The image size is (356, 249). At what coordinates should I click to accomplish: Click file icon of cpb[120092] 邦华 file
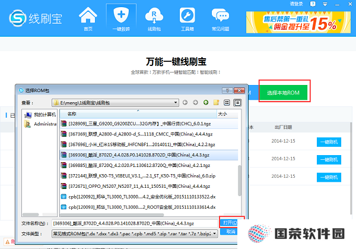pos(63,197)
